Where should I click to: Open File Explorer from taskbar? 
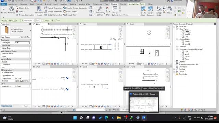119,118
